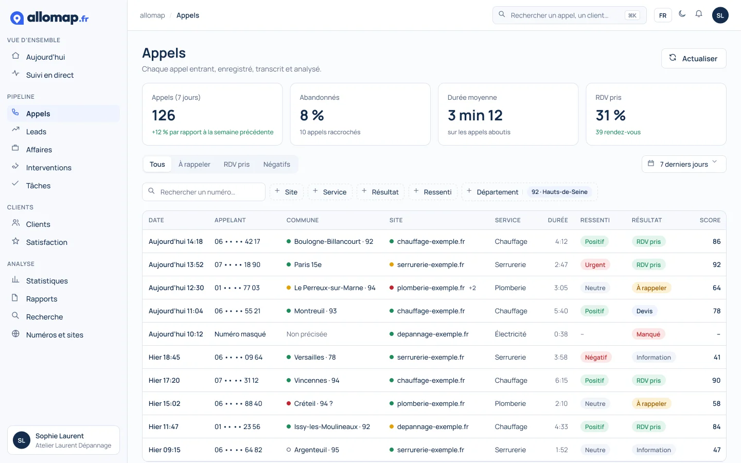This screenshot has width=741, height=463.
Task: Click the Leads trend icon
Action: [x=15, y=131]
